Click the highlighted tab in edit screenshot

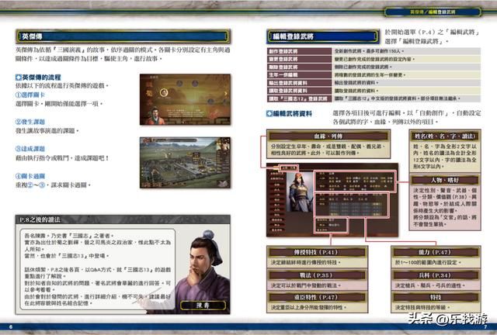[288, 167]
